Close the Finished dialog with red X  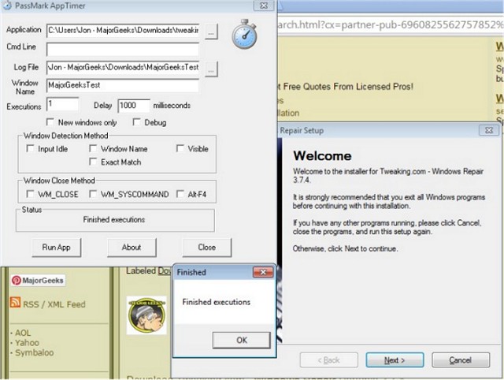pos(263,272)
